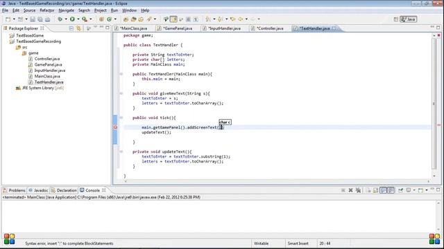Open the Refactor menu
Image resolution: width=444 pixels, height=249 pixels.
(x=47, y=10)
